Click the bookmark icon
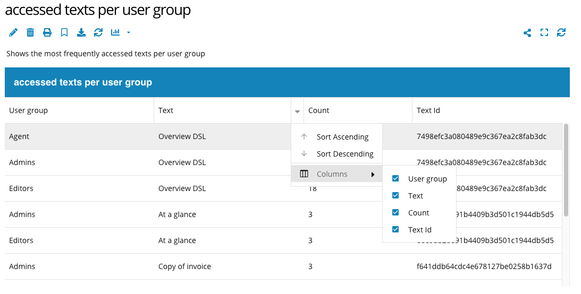The width and height of the screenshot is (581, 294). point(64,32)
